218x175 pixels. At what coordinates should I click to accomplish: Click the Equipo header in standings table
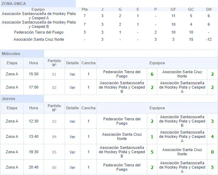(39, 9)
